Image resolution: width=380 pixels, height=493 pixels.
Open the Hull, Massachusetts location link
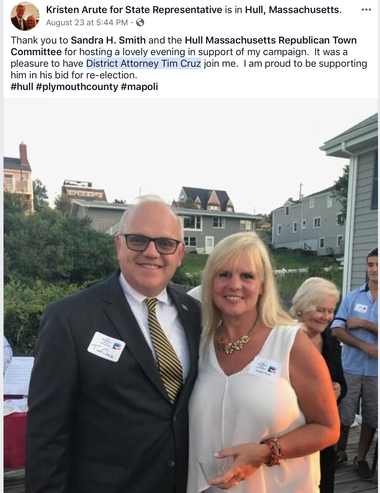click(x=292, y=10)
